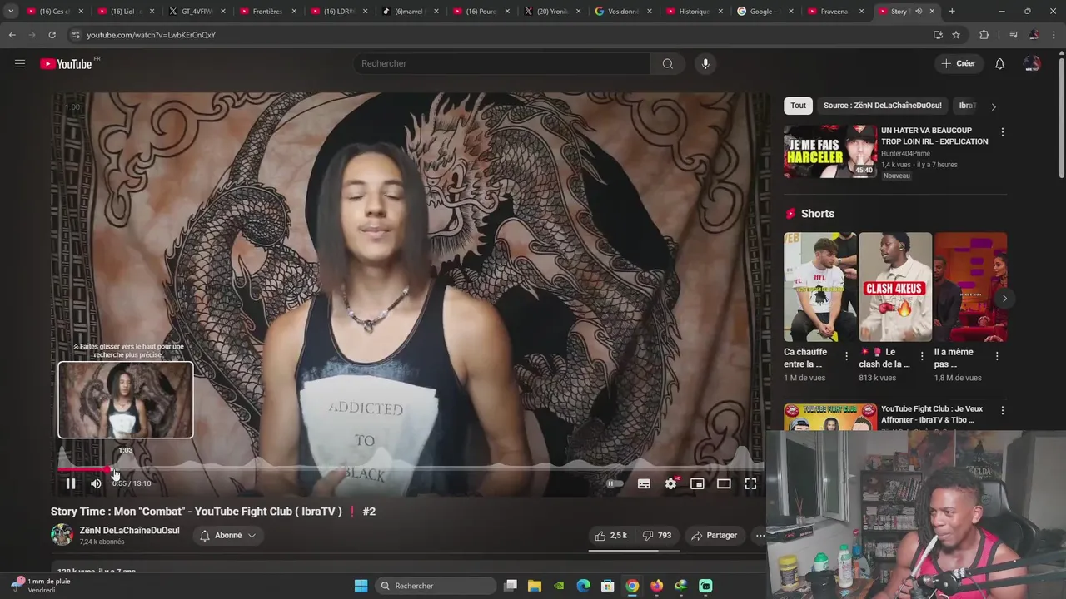This screenshot has width=1066, height=599.
Task: Expand the Abonné subscription dropdown
Action: coord(227,536)
